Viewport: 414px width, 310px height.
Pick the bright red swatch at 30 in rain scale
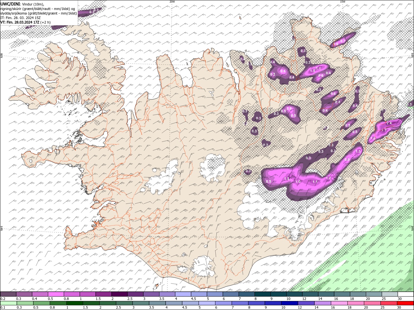click(x=406, y=303)
